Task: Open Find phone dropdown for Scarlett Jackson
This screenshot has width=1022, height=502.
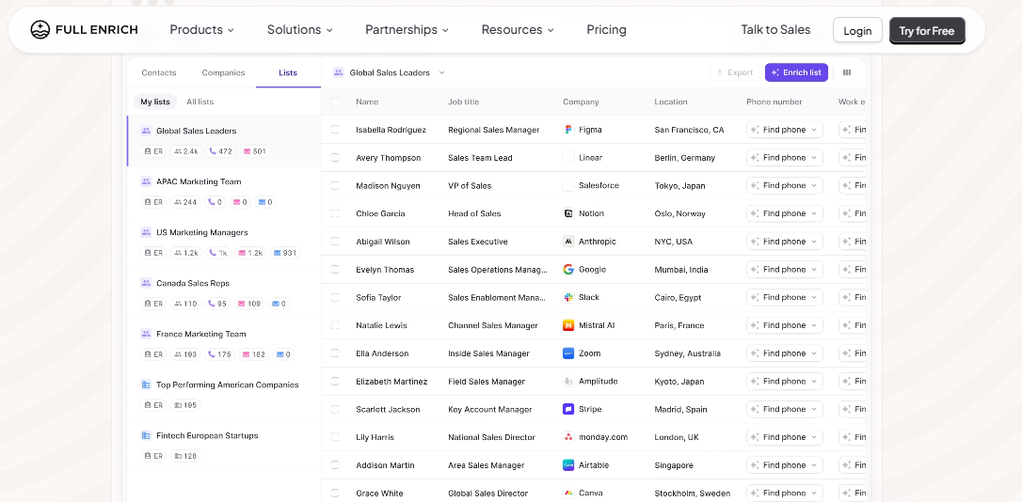Action: pyautogui.click(x=785, y=410)
